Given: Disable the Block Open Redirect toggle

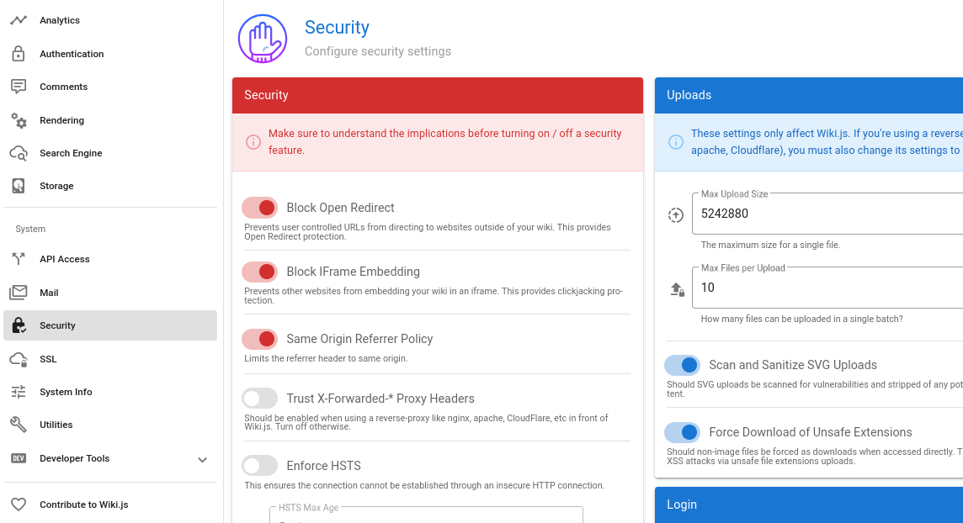Looking at the screenshot, I should point(259,208).
